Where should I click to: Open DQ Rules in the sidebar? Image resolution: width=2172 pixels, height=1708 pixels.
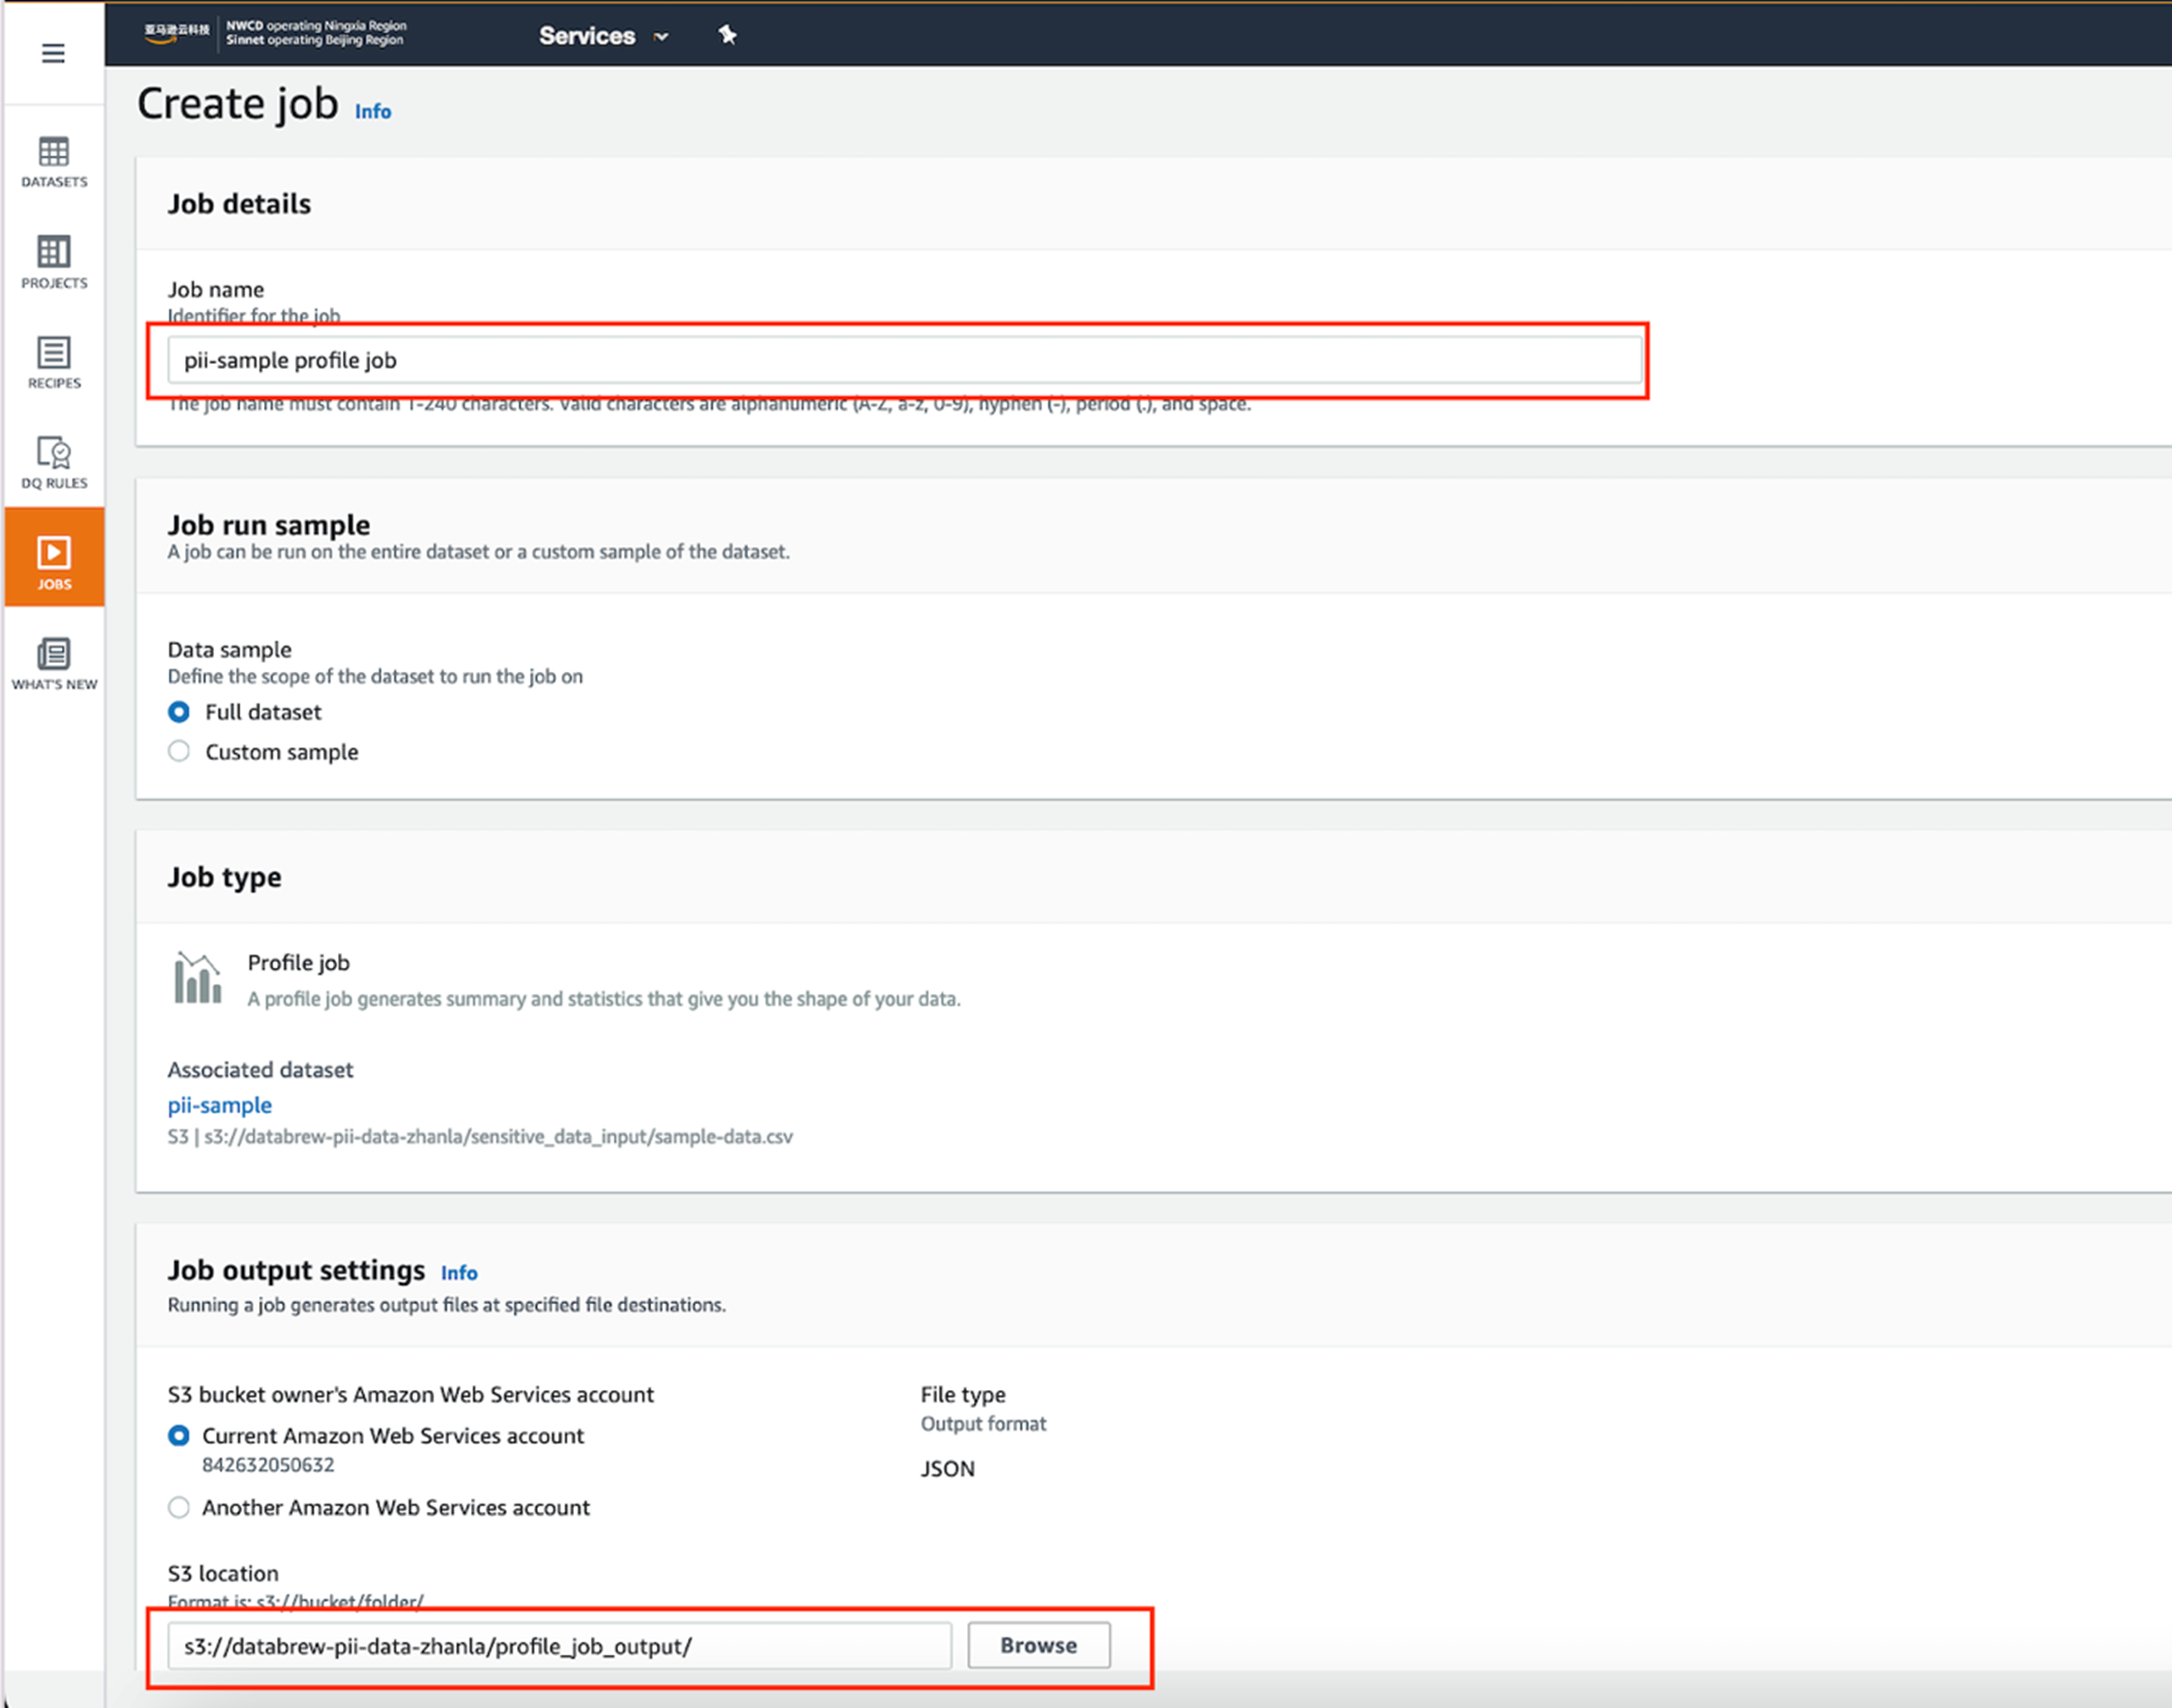pos(54,461)
